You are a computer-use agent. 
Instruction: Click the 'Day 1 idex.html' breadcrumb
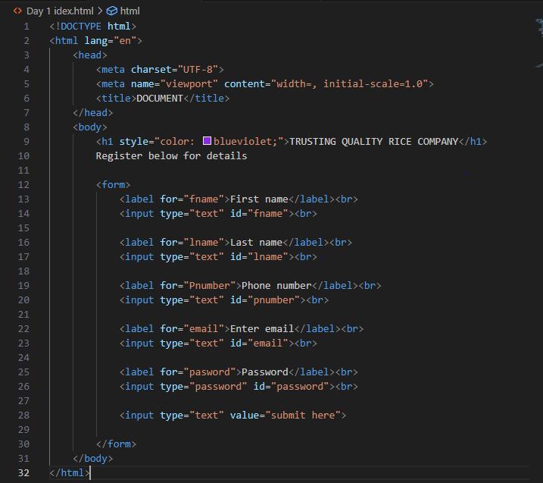point(60,11)
